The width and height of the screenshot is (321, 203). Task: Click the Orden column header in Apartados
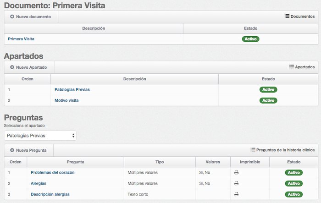[28, 79]
